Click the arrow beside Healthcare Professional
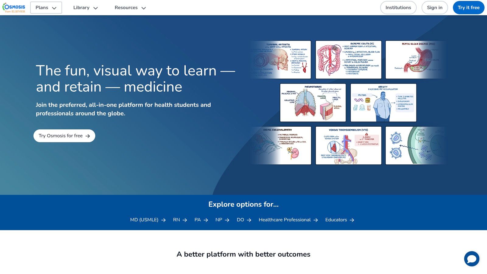487x274 pixels. pyautogui.click(x=316, y=220)
